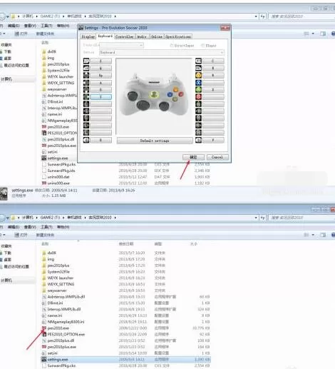Switch to the Keyboard tab
Screen dimensions: 335x369
(x=105, y=36)
